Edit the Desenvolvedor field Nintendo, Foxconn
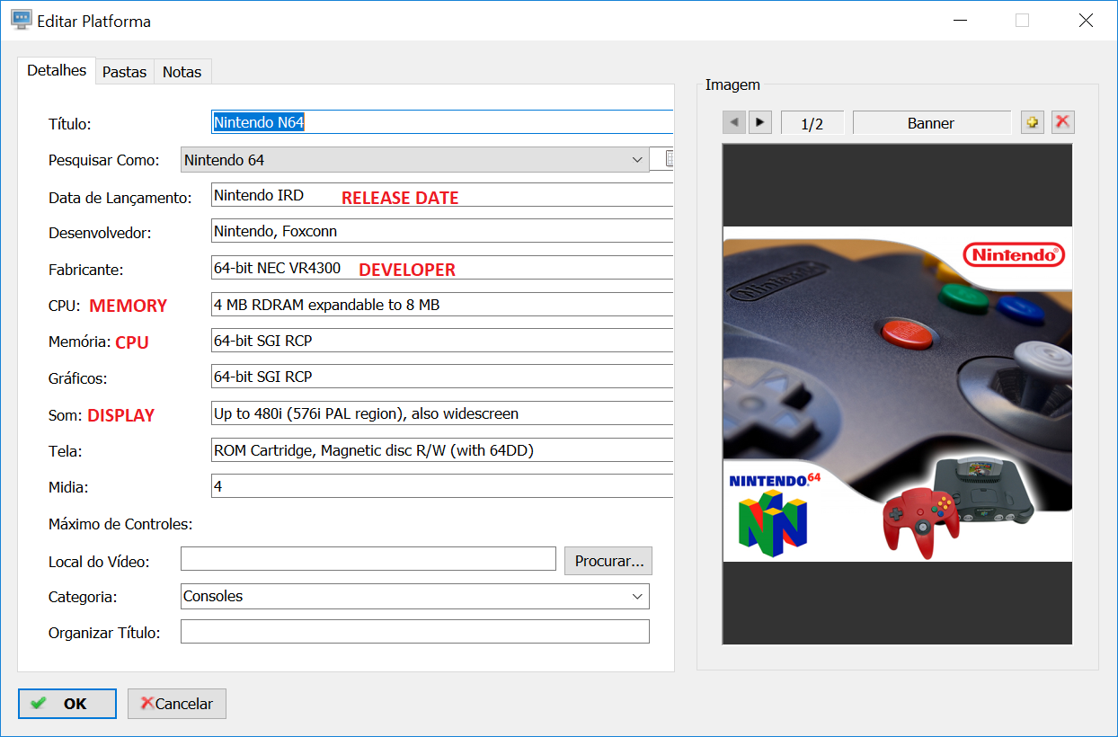The height and width of the screenshot is (737, 1118). point(442,232)
